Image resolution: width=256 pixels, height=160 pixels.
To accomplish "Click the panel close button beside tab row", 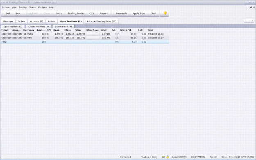I will coord(252,21).
